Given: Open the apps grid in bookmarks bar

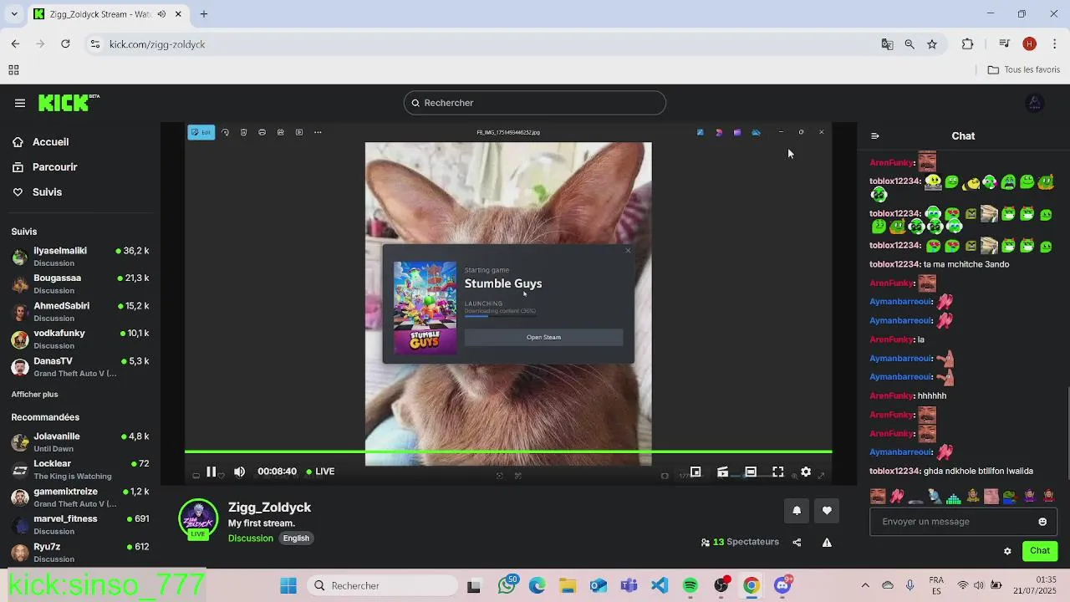Looking at the screenshot, I should coord(13,70).
